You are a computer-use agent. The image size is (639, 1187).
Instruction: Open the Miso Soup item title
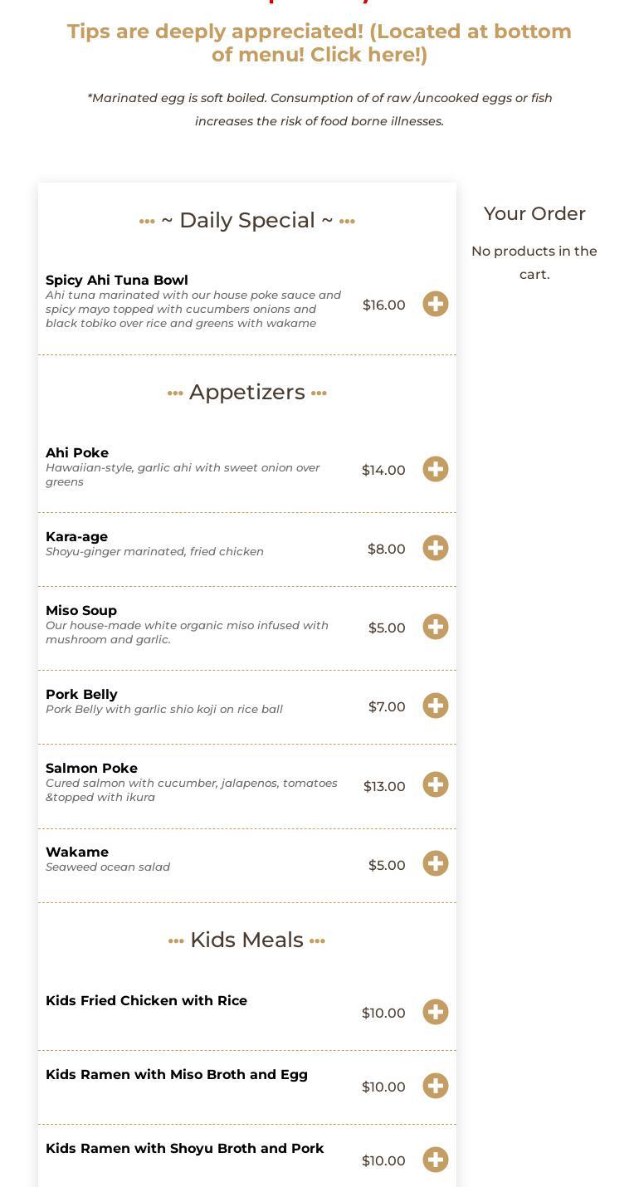pyautogui.click(x=81, y=611)
